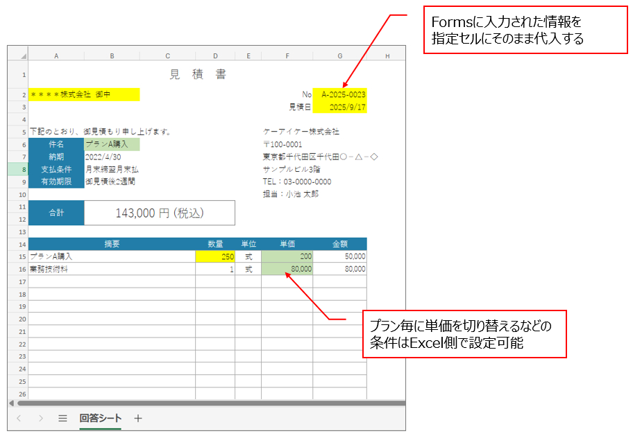The height and width of the screenshot is (438, 633).
Task: Click the 単価 table header
Action: point(287,244)
